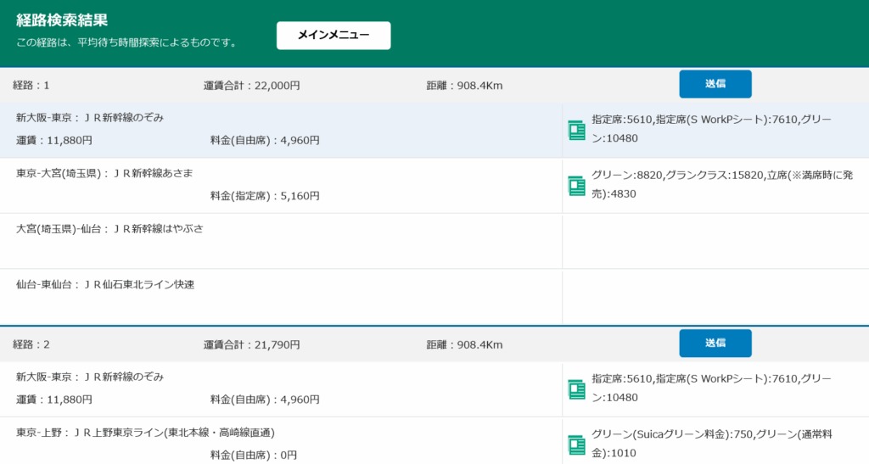Image resolution: width=869 pixels, height=464 pixels.
Task: Select route 1 新大阪-東京 のぞみ segment
Action: pos(90,117)
